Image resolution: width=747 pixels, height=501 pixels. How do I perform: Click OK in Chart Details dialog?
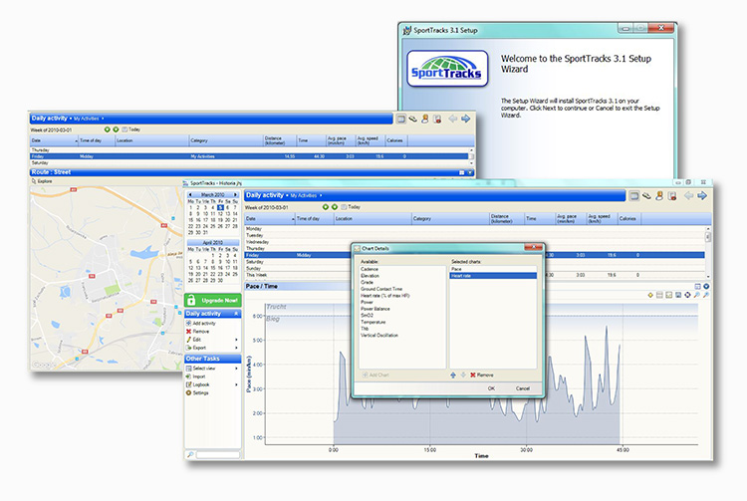click(x=491, y=388)
